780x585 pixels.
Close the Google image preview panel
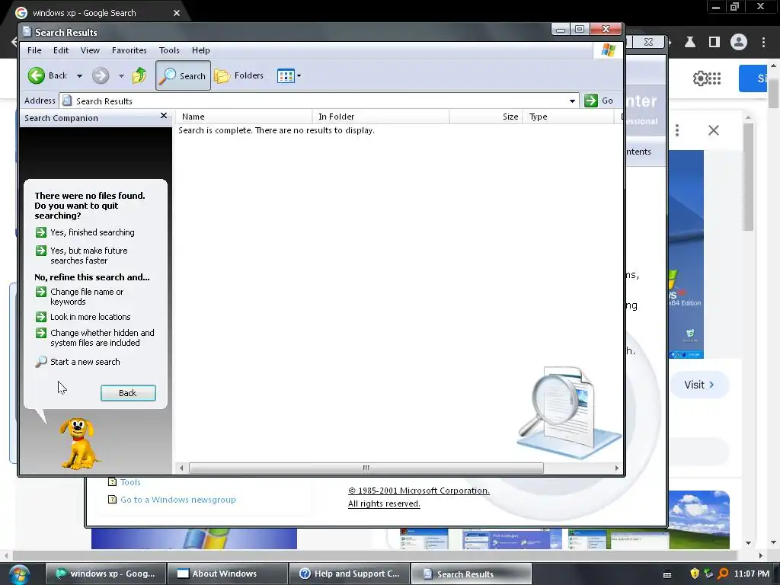713,130
